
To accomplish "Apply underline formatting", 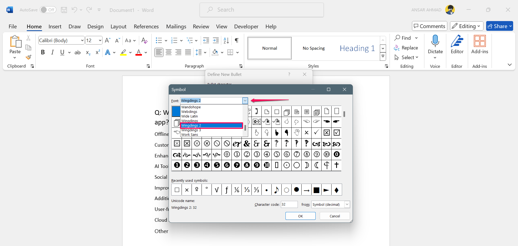I will point(62,52).
